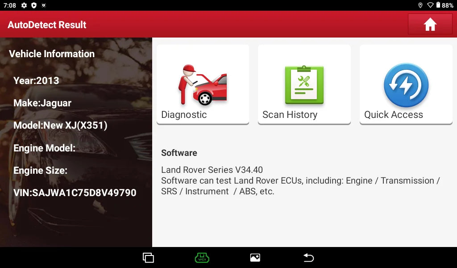The height and width of the screenshot is (268, 457).
Task: Select the VIN number text
Action: [75, 193]
